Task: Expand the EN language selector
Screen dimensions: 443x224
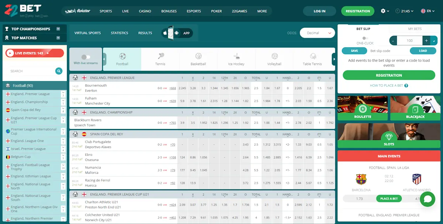Action: click(427, 11)
